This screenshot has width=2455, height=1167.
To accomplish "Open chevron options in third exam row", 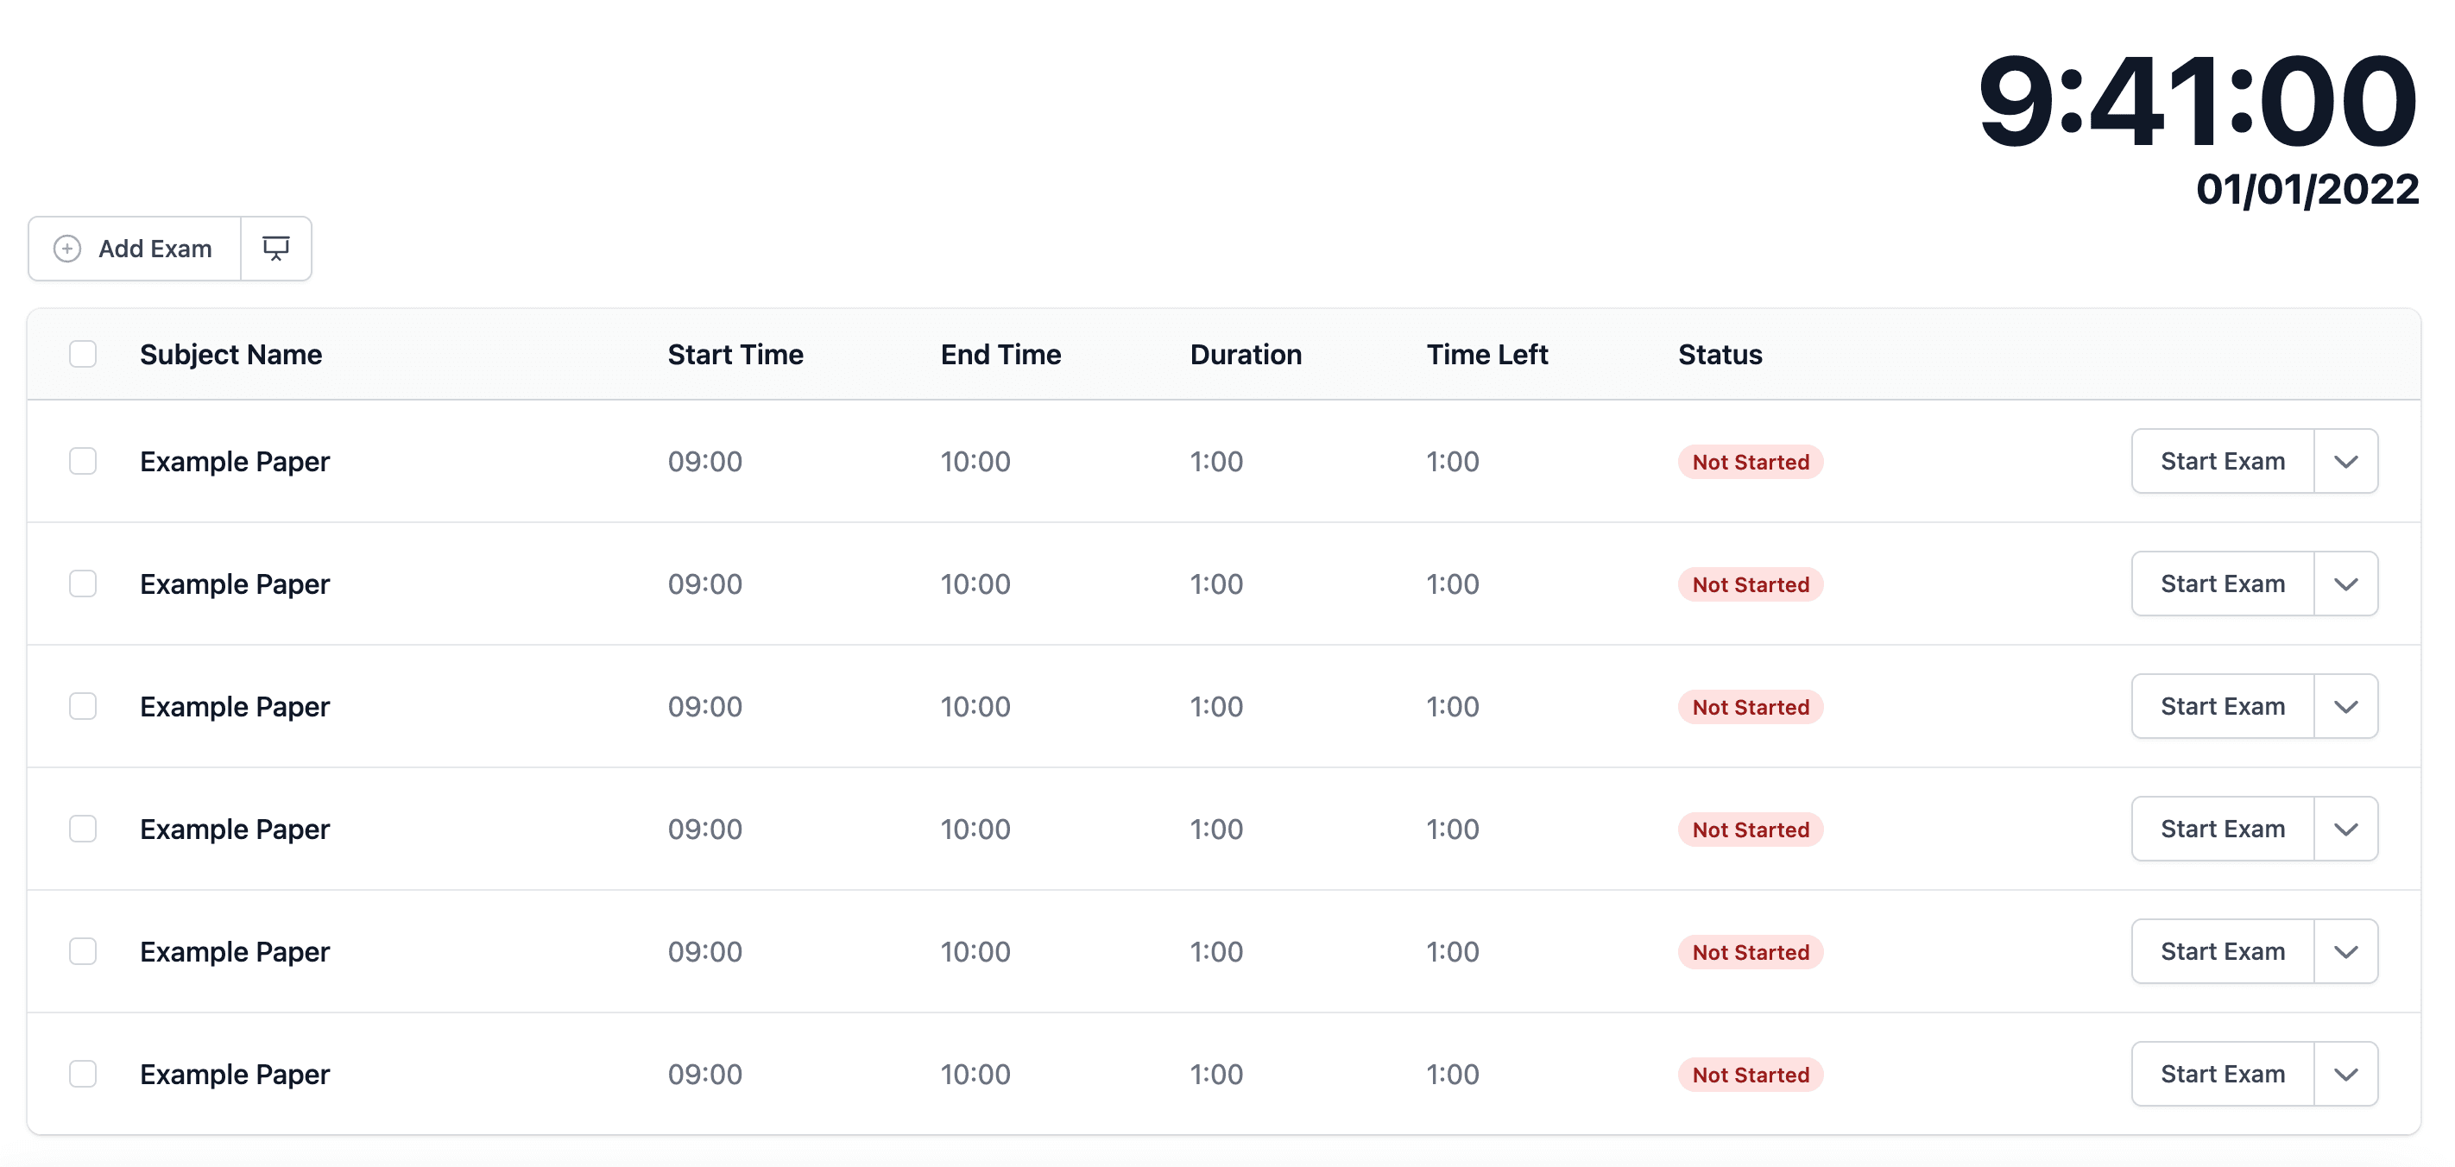I will pyautogui.click(x=2346, y=707).
